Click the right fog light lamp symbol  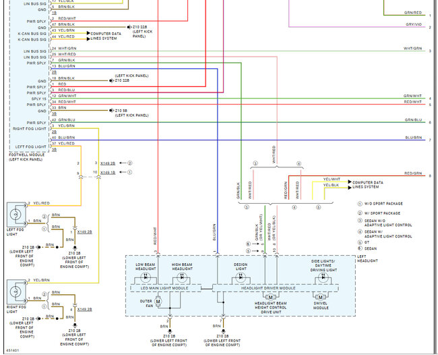[x=15, y=292]
